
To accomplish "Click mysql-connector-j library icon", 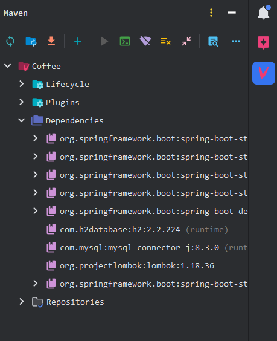I will pyautogui.click(x=51, y=247).
